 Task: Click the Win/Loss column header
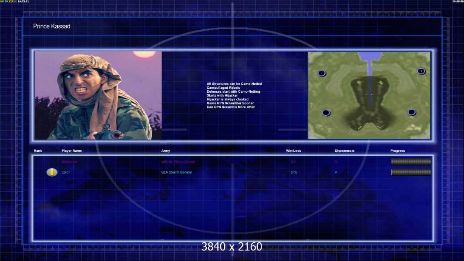click(293, 151)
